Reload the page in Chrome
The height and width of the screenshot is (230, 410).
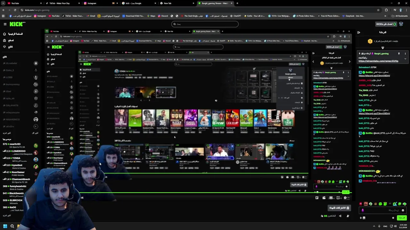pyautogui.click(x=15, y=10)
